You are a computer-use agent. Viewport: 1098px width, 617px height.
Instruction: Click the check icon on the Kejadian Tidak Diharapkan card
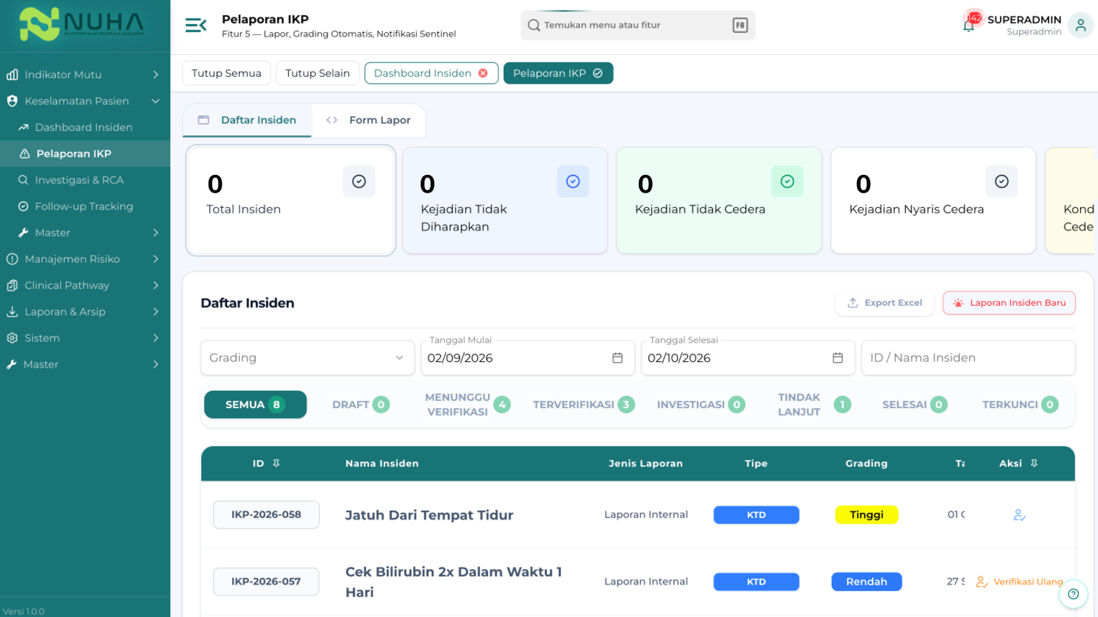click(573, 181)
